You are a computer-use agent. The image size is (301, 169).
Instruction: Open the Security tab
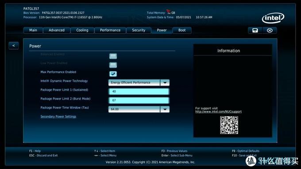click(x=139, y=31)
